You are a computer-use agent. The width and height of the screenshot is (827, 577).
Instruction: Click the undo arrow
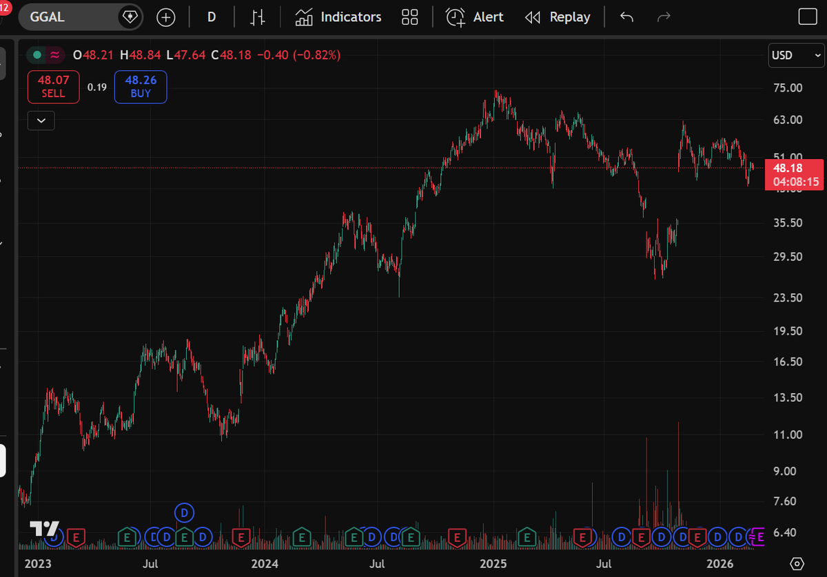[x=626, y=17]
